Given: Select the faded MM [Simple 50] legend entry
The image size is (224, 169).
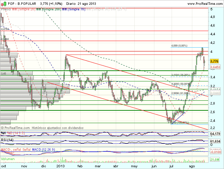Looking at the screenshot, I should 98,9.
